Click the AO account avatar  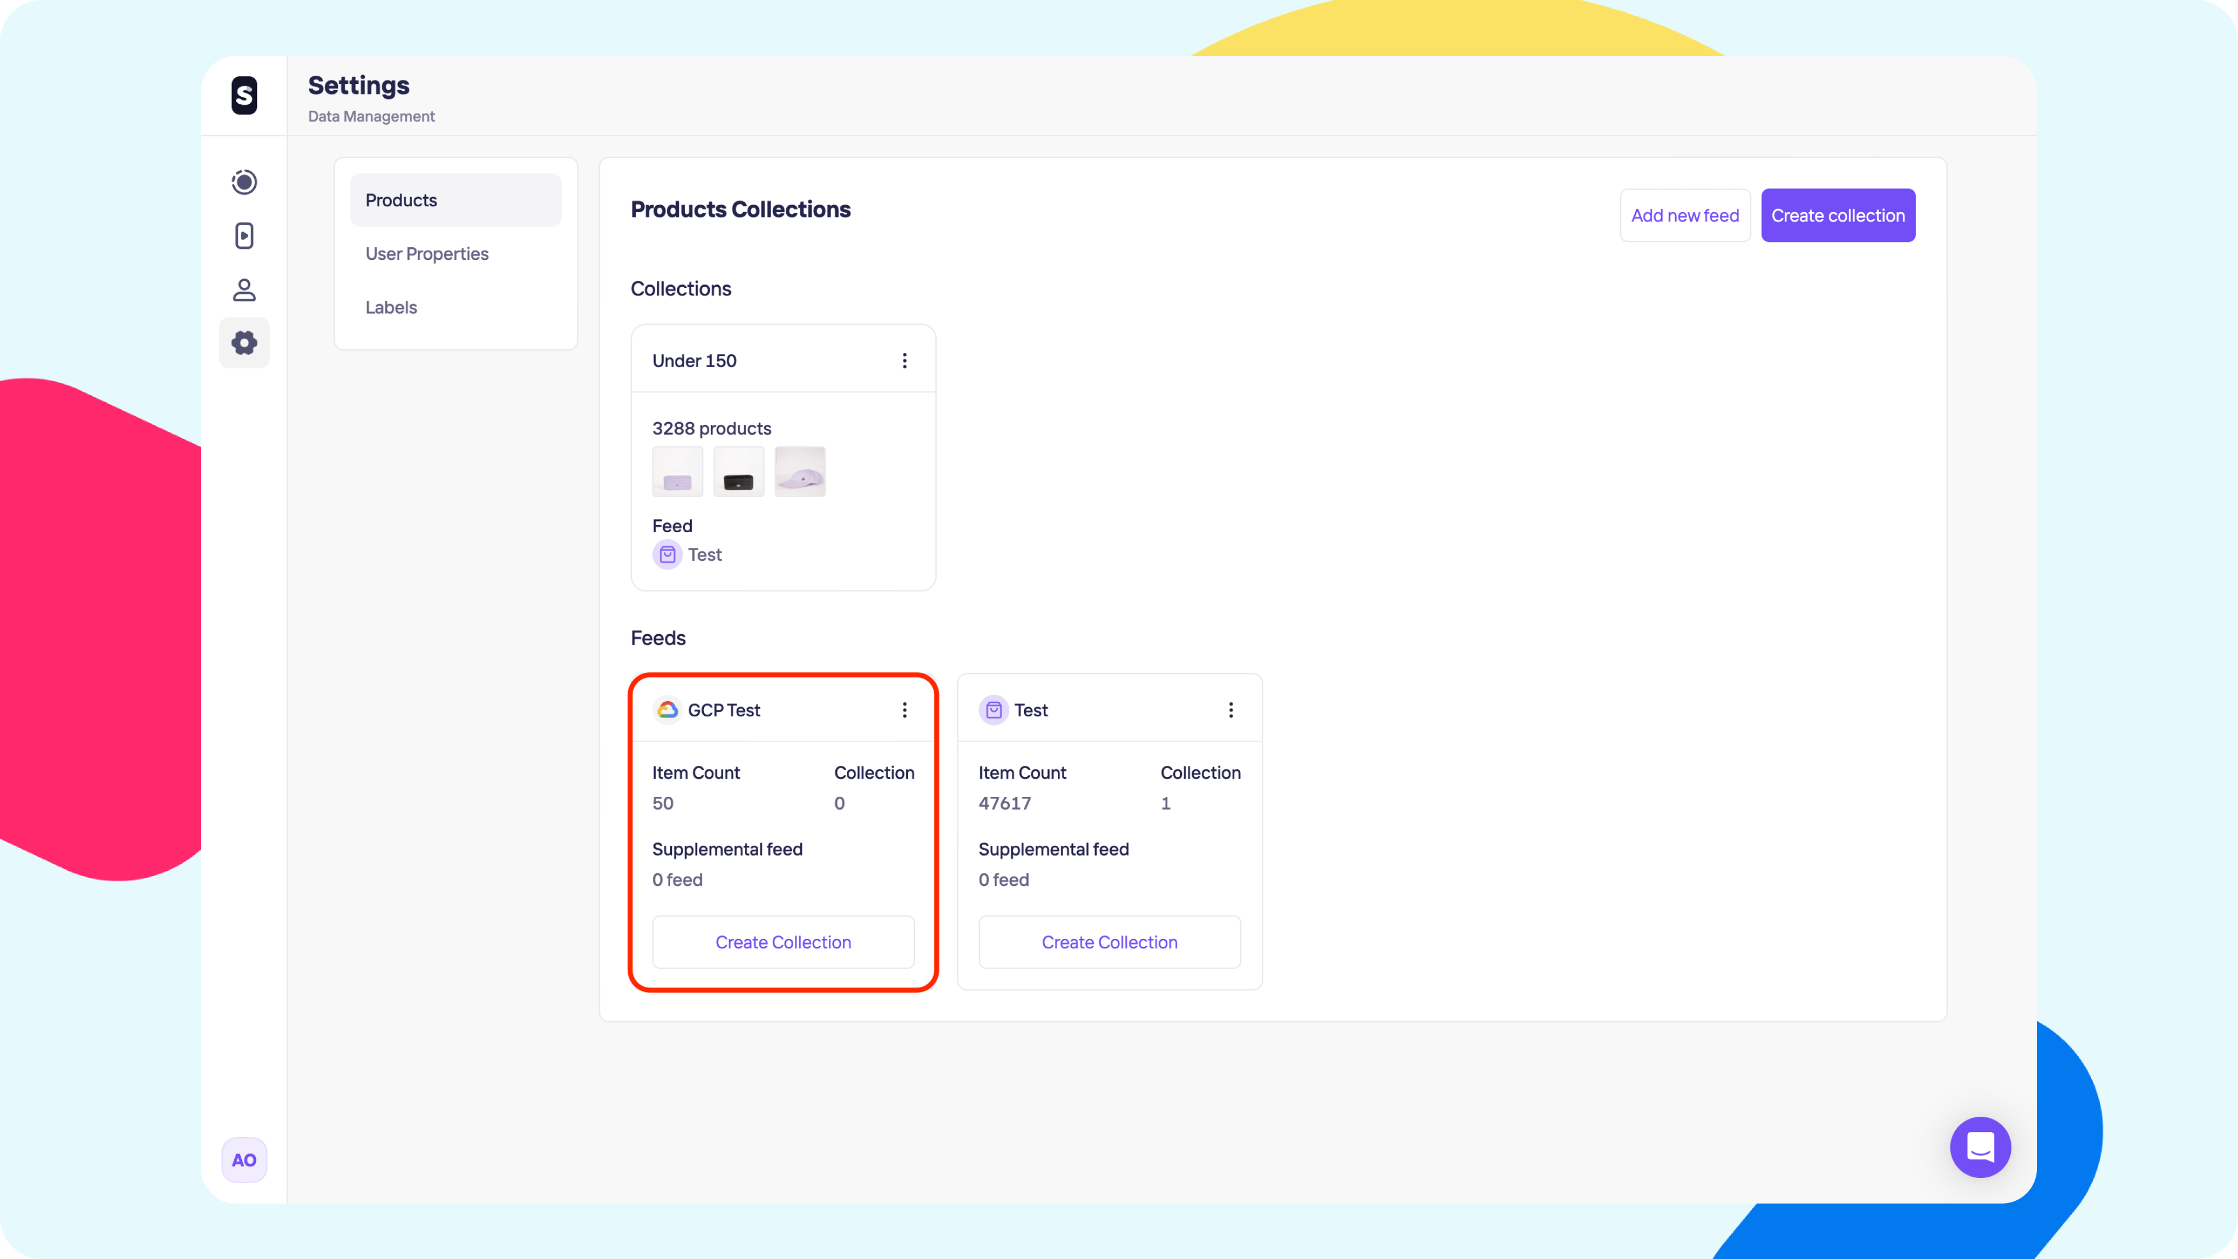(244, 1160)
